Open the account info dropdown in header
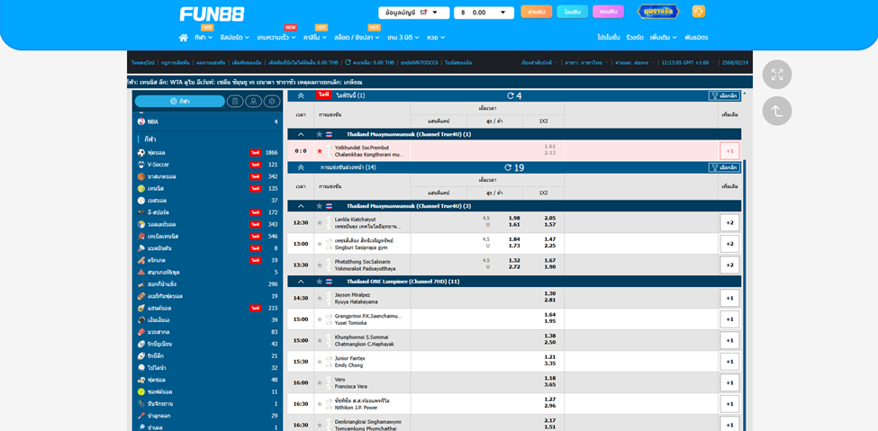Viewport: 878px width, 431px height. (x=413, y=13)
